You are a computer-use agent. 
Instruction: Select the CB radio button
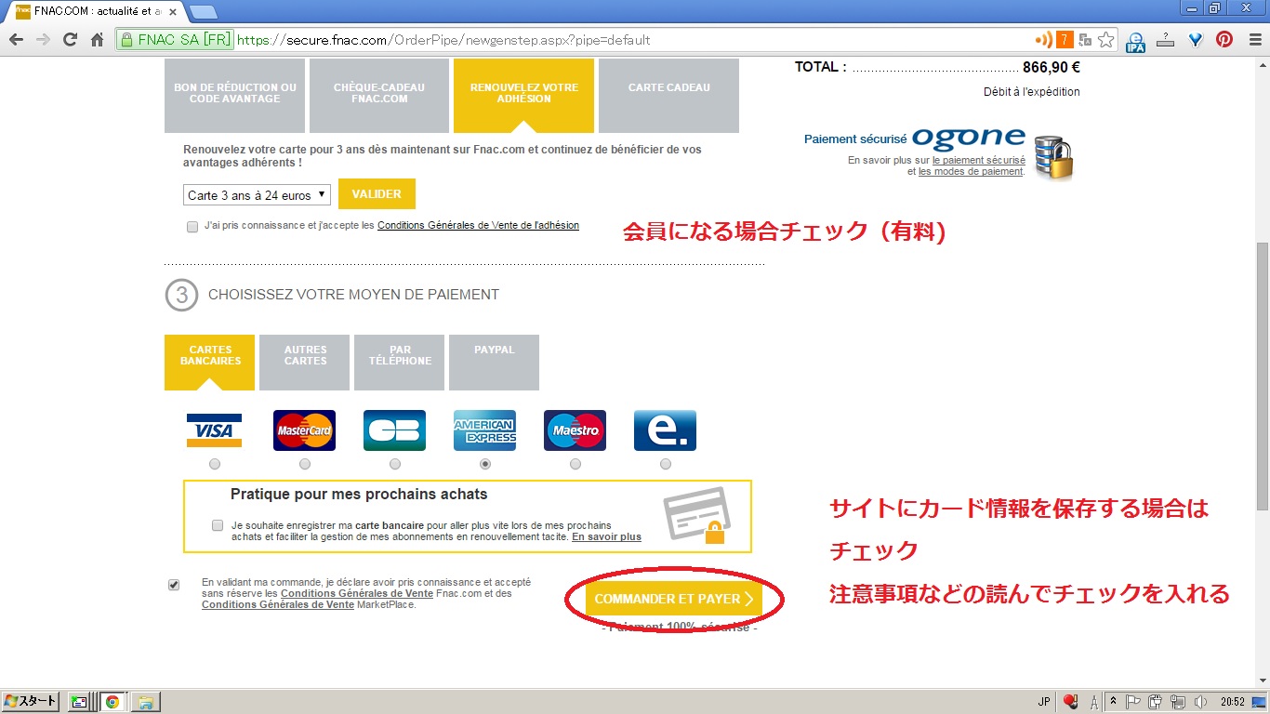[x=395, y=464]
